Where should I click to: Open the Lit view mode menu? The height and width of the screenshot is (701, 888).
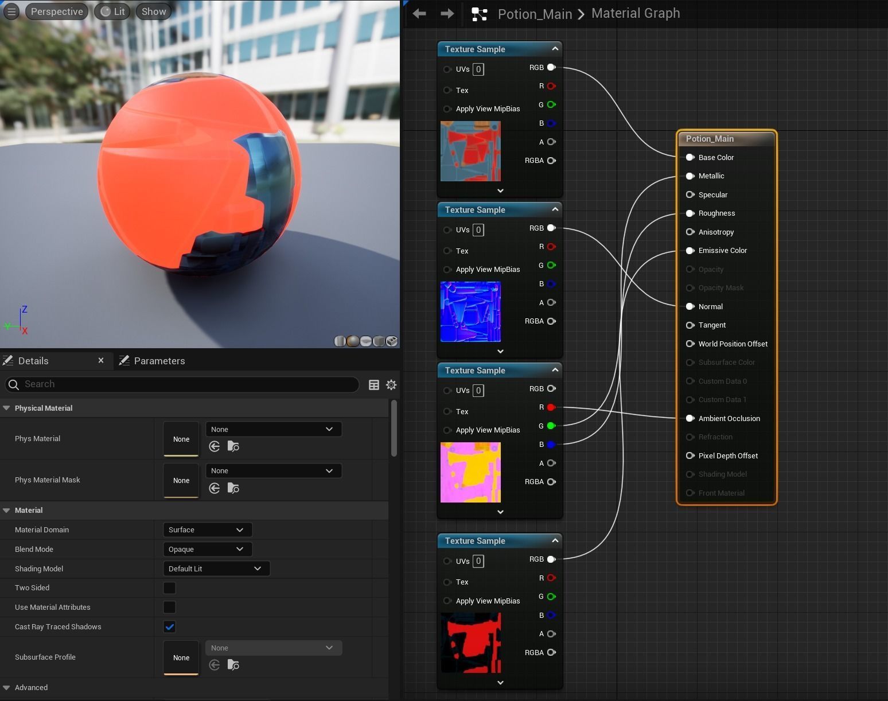pyautogui.click(x=113, y=11)
